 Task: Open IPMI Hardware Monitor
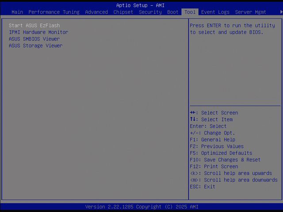(x=38, y=32)
